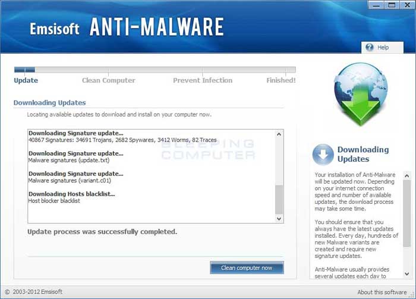The image size is (416, 299).
Task: Click Malware signatures (update.txt) line
Action: [x=69, y=160]
